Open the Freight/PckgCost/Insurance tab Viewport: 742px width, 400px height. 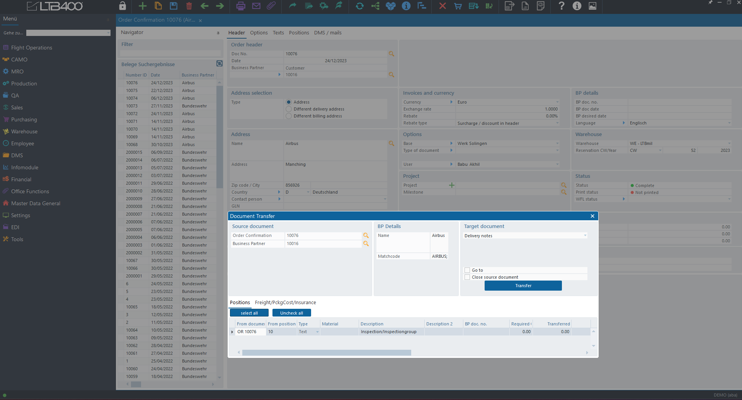285,303
